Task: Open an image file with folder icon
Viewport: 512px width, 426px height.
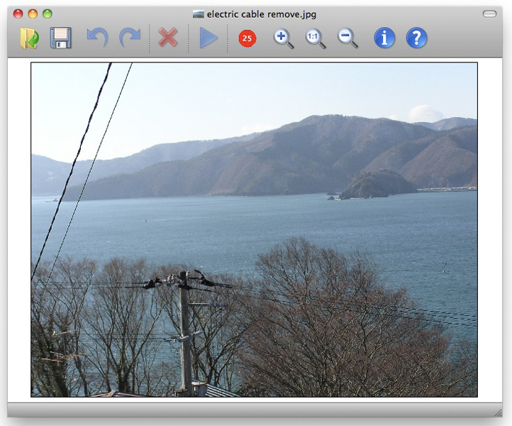Action: pyautogui.click(x=29, y=38)
